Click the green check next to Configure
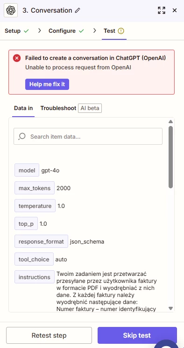This screenshot has width=184, height=348. (x=81, y=31)
